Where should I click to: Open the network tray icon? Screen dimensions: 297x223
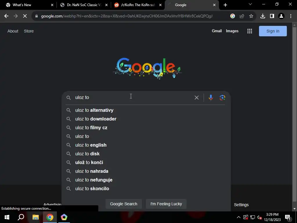(x=253, y=217)
